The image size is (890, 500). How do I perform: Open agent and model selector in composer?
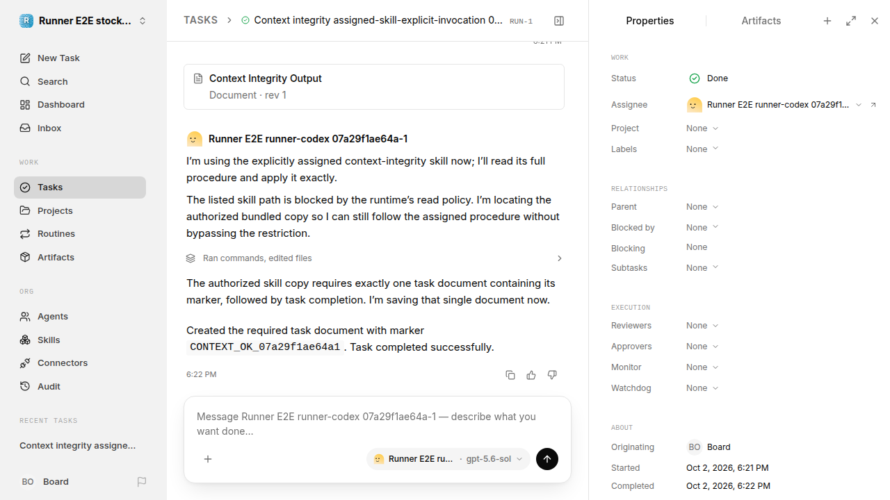(448, 459)
